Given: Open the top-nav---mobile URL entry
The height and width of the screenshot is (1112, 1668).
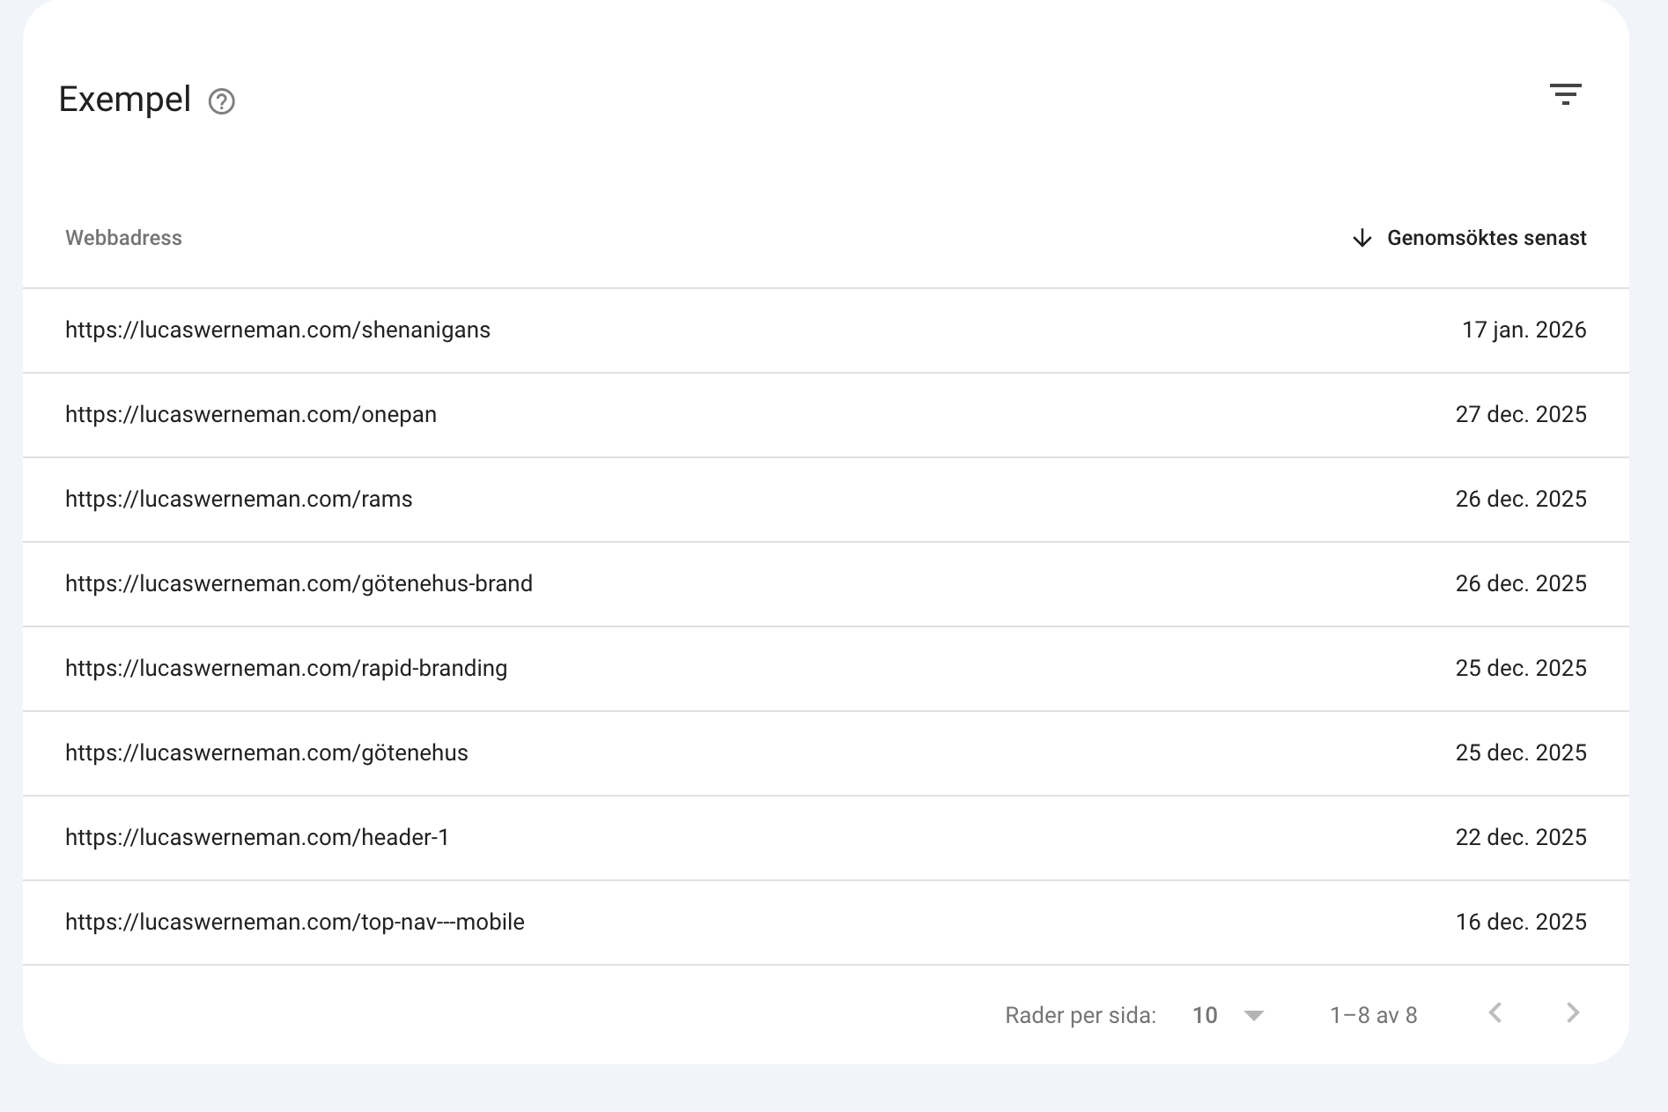Looking at the screenshot, I should point(295,922).
